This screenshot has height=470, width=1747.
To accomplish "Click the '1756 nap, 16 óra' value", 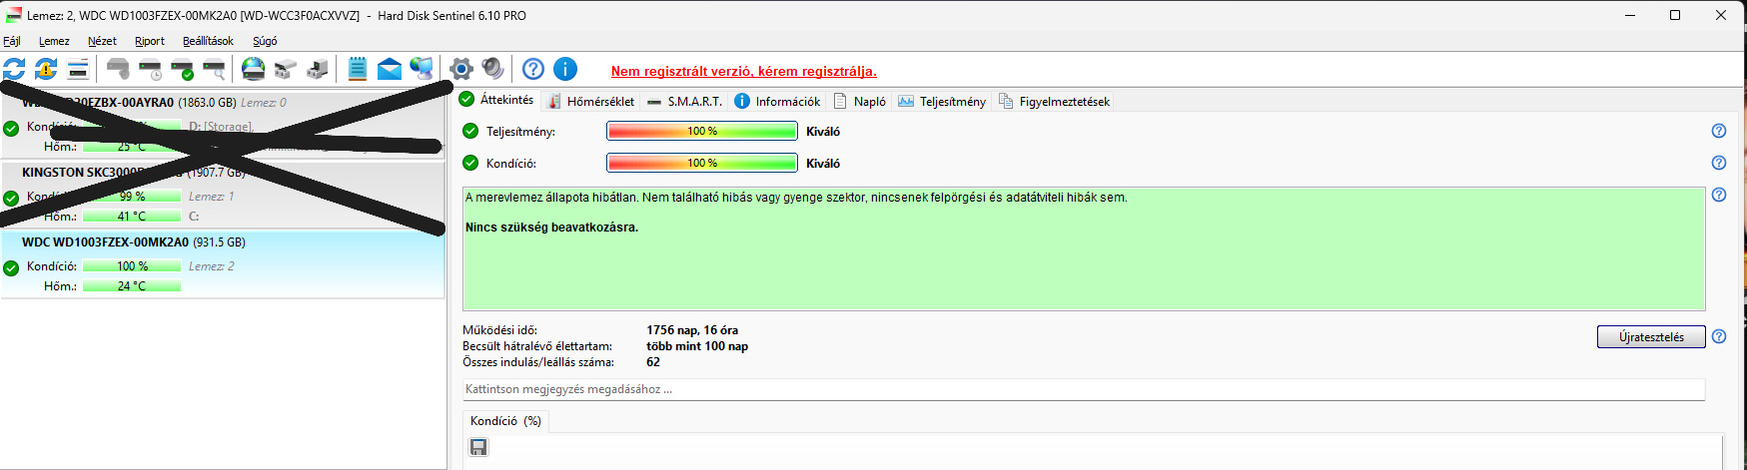I will point(692,330).
